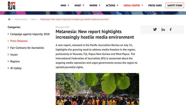The height and width of the screenshot is (105, 186).
Task: Open the ACTIONS menu
Action: click(111, 5)
